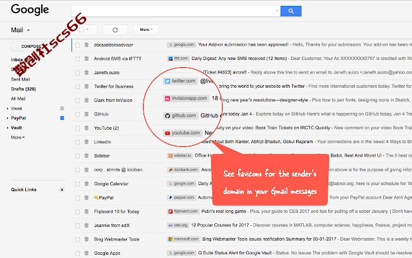The height and width of the screenshot is (258, 412).
Task: Click the invisionapp.com favicon badge
Action: pyautogui.click(x=186, y=99)
